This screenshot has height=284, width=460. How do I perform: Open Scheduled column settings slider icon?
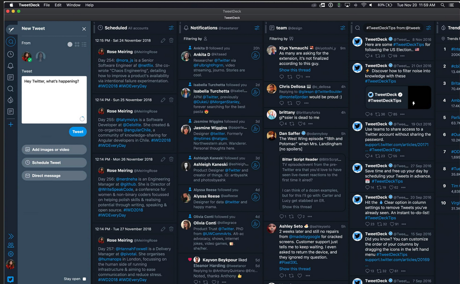171,28
